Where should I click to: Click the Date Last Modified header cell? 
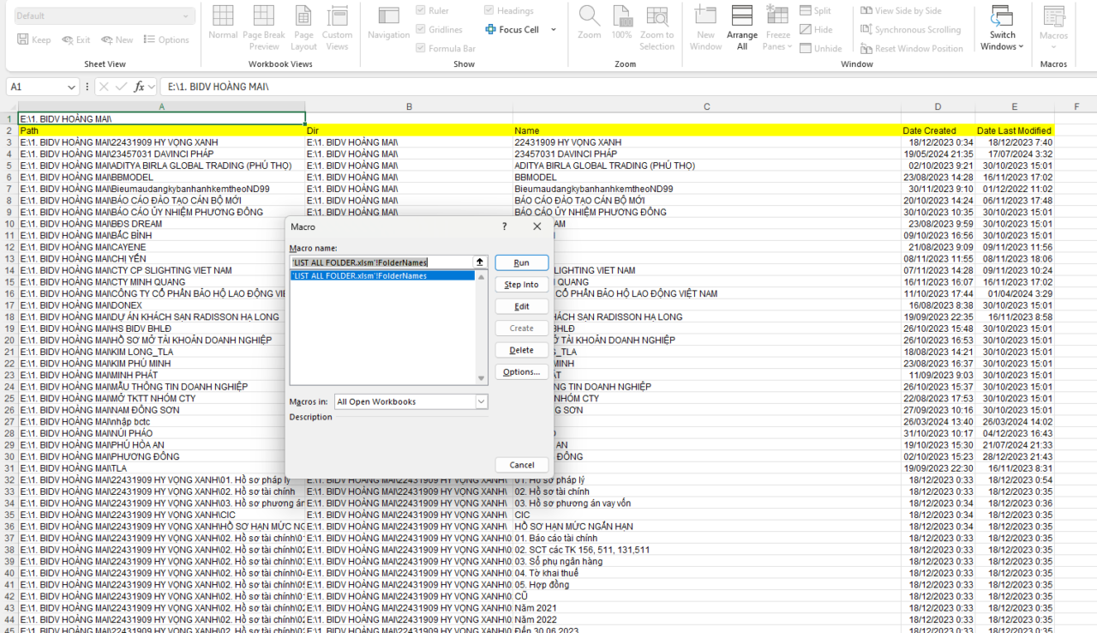(1015, 130)
